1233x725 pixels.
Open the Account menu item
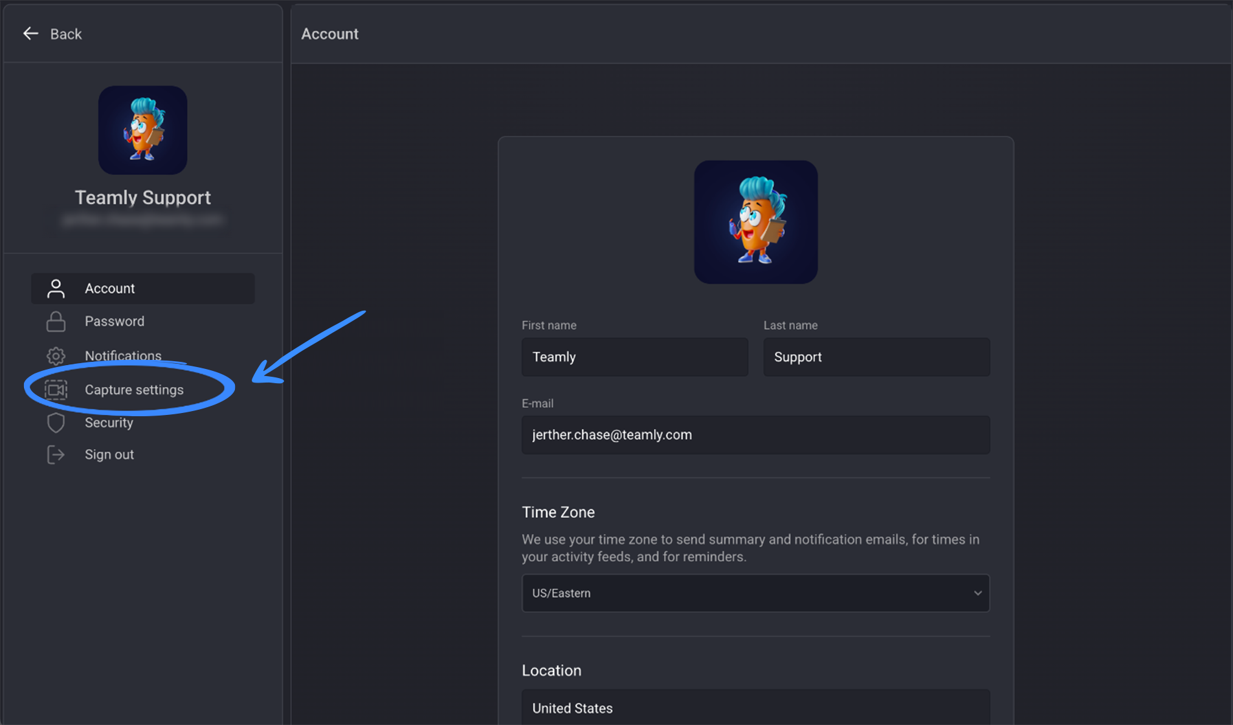pos(142,289)
